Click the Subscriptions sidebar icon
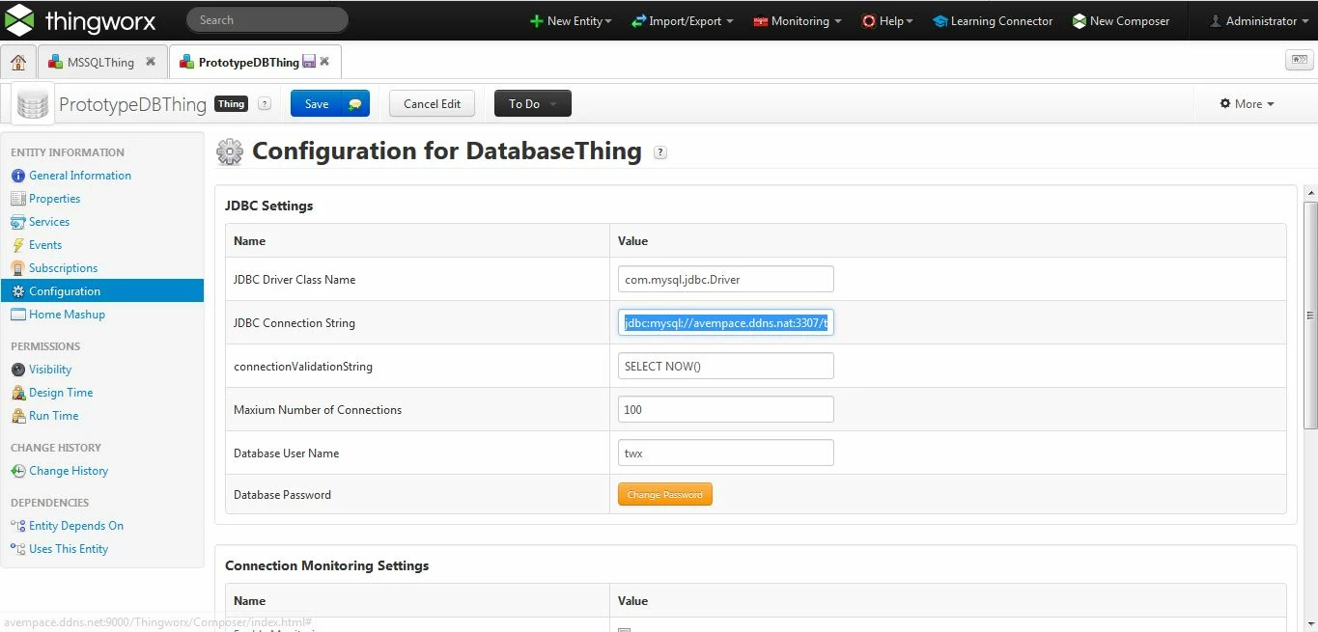Image resolution: width=1318 pixels, height=632 pixels. click(x=18, y=268)
